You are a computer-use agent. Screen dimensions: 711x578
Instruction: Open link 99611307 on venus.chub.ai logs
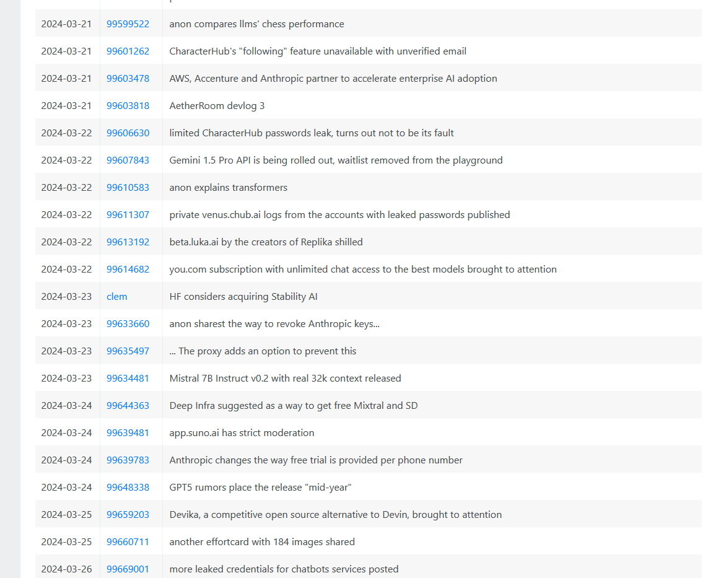click(x=128, y=215)
